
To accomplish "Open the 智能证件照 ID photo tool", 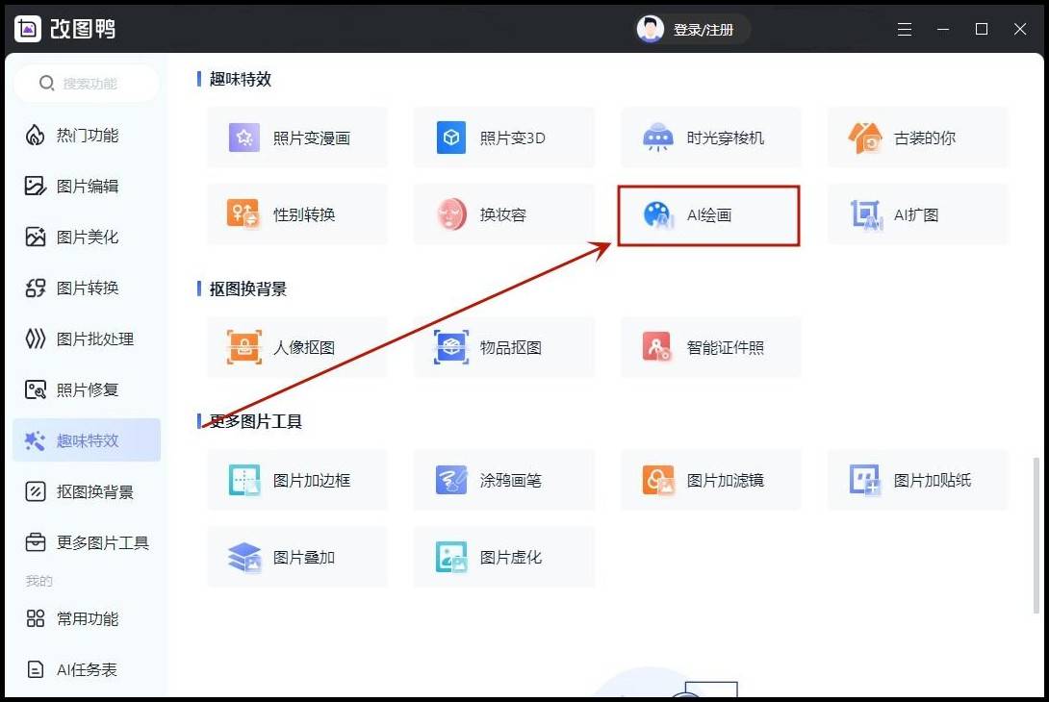I will [710, 347].
